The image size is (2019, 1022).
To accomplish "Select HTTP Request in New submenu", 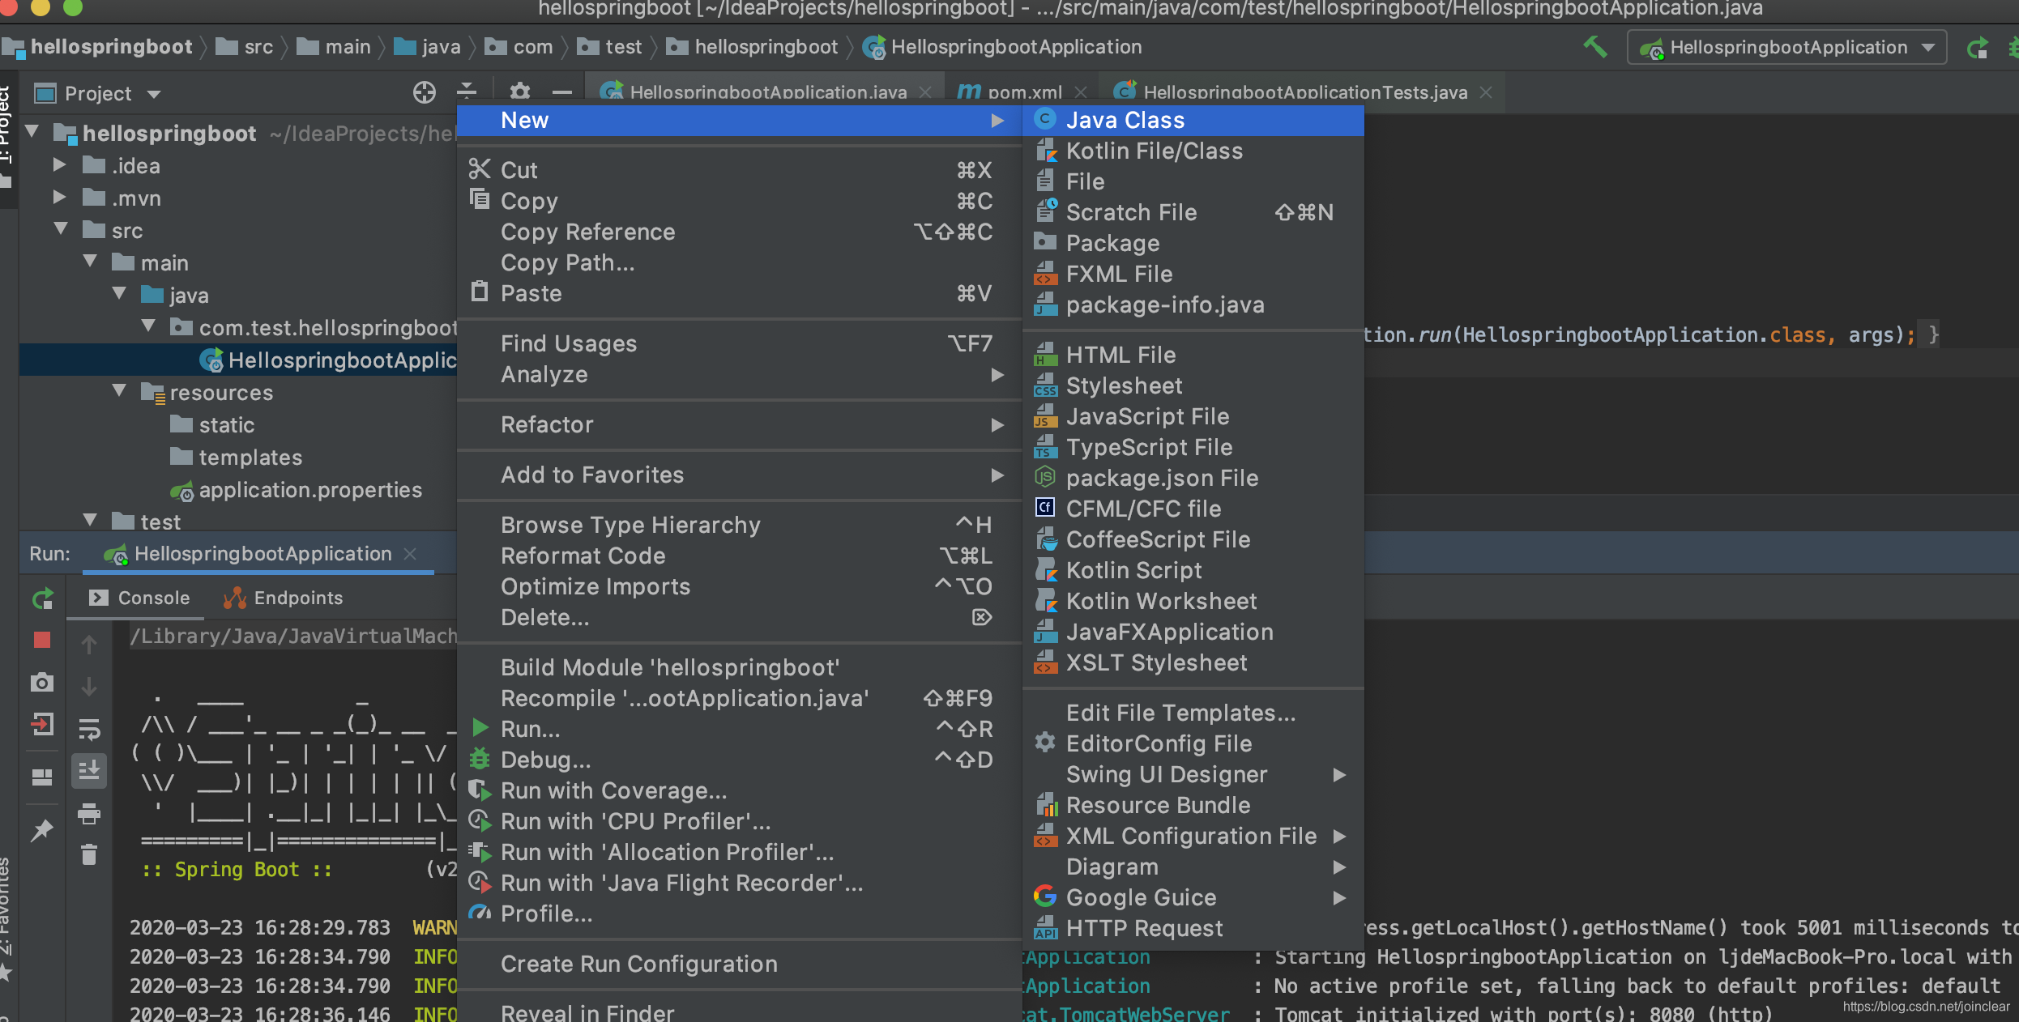I will click(x=1193, y=928).
